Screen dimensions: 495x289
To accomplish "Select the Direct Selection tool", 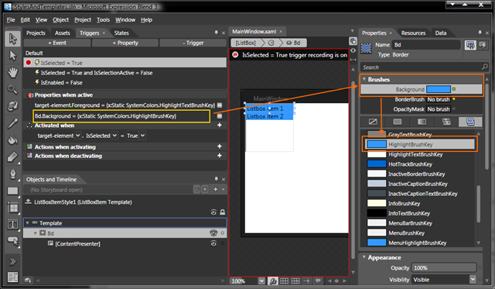I will tap(12, 56).
